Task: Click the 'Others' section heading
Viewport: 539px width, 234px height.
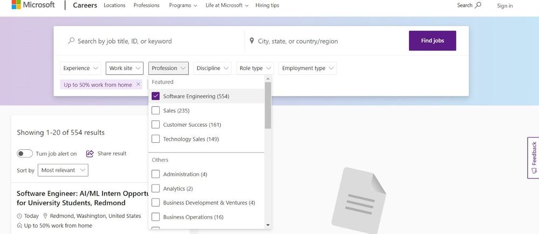Action: (160, 160)
